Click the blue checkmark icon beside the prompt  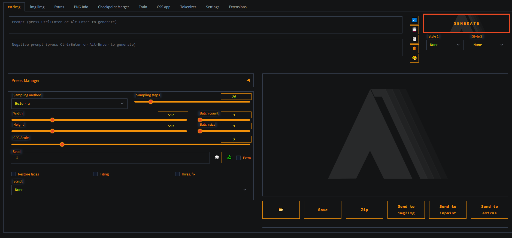coord(414,20)
